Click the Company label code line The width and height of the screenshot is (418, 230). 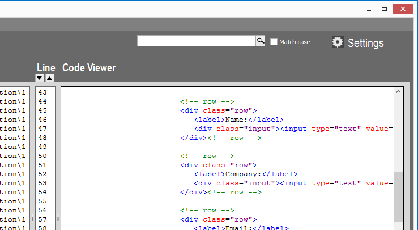pos(245,174)
